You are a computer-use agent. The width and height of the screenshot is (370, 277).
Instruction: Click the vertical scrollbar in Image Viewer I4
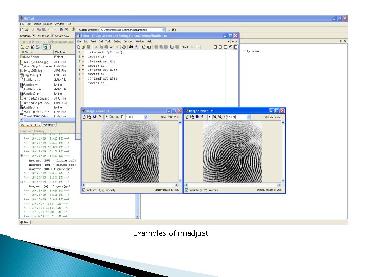[283, 151]
